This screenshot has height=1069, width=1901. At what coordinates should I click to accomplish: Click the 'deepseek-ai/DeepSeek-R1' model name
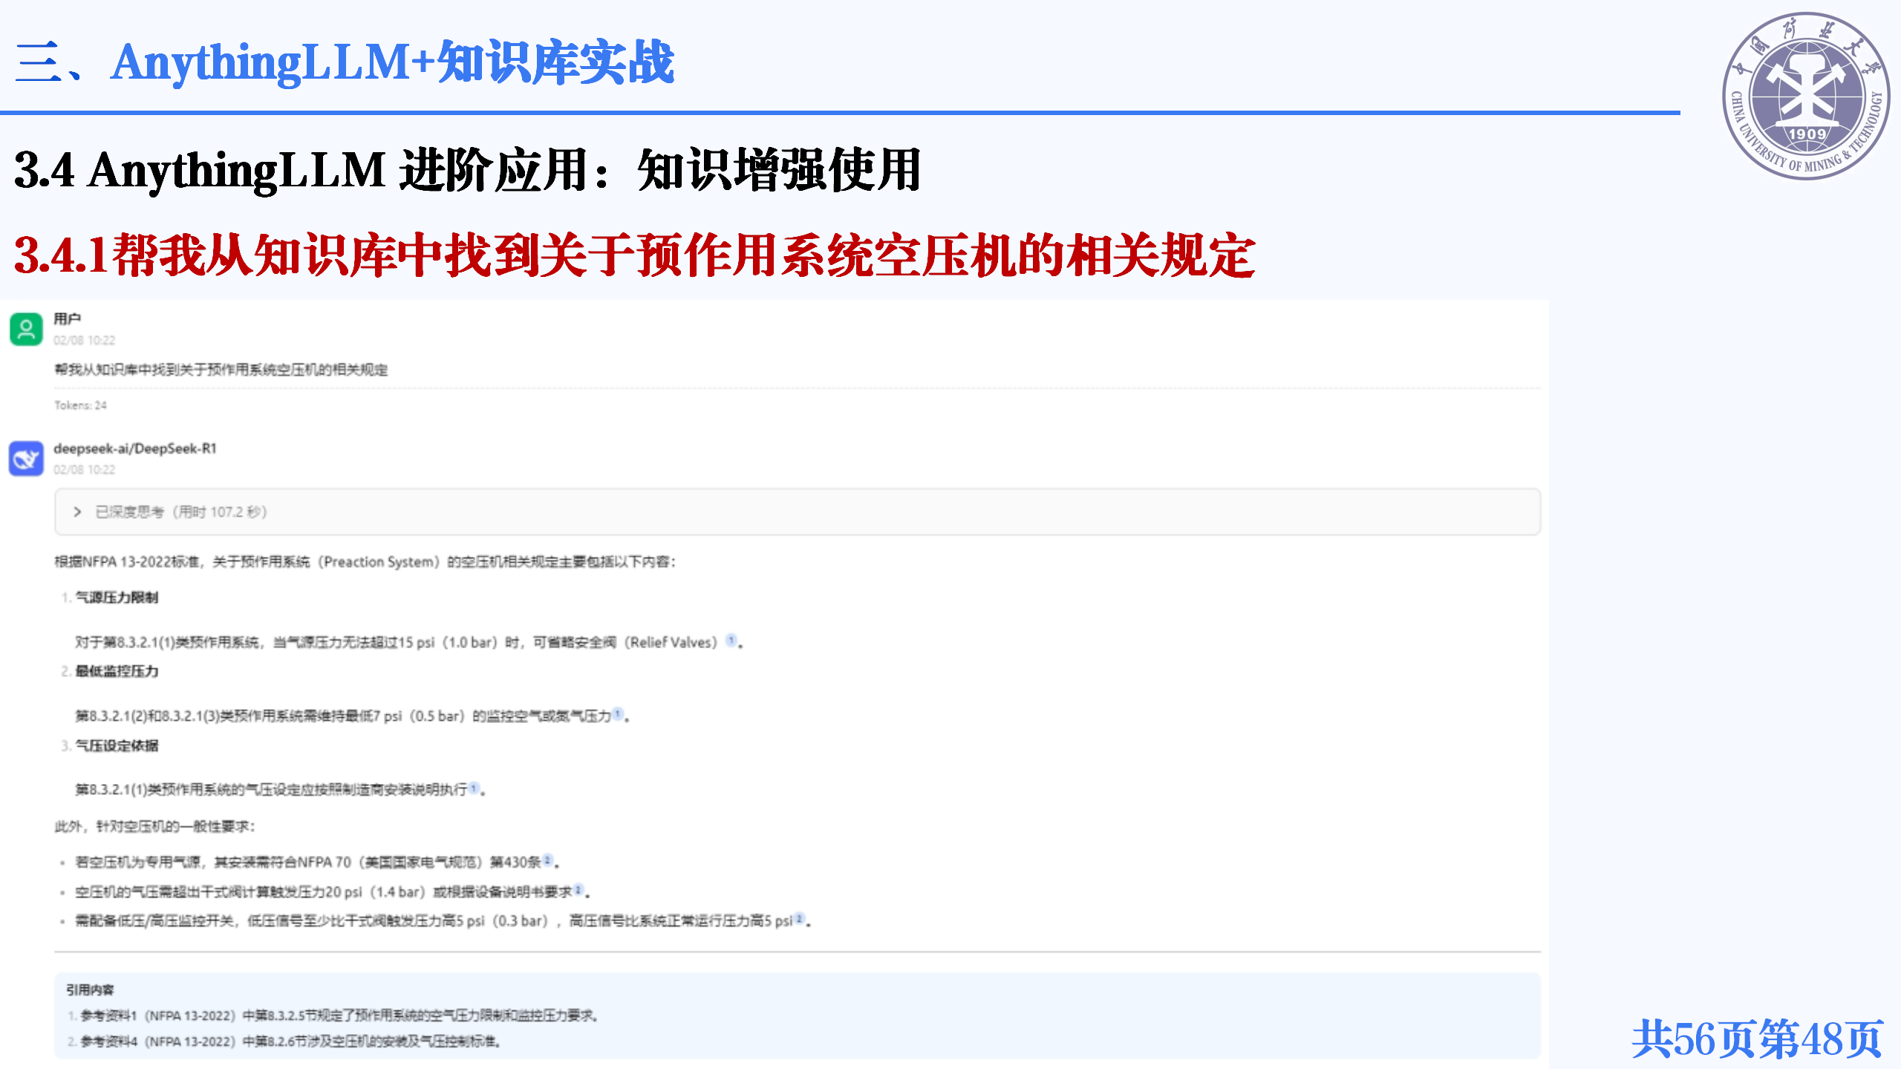[x=135, y=448]
